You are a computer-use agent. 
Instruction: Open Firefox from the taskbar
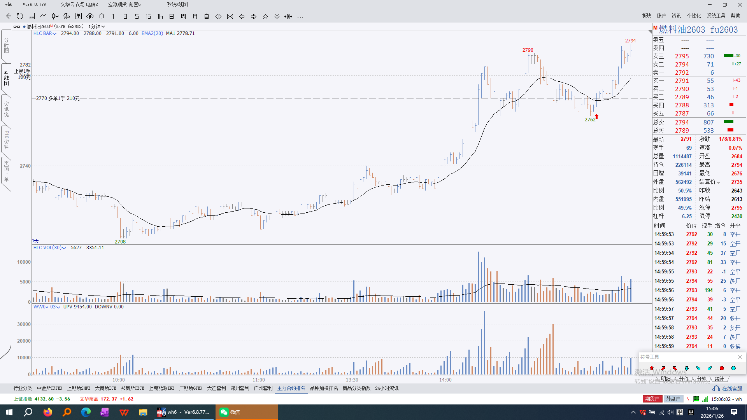[47, 412]
